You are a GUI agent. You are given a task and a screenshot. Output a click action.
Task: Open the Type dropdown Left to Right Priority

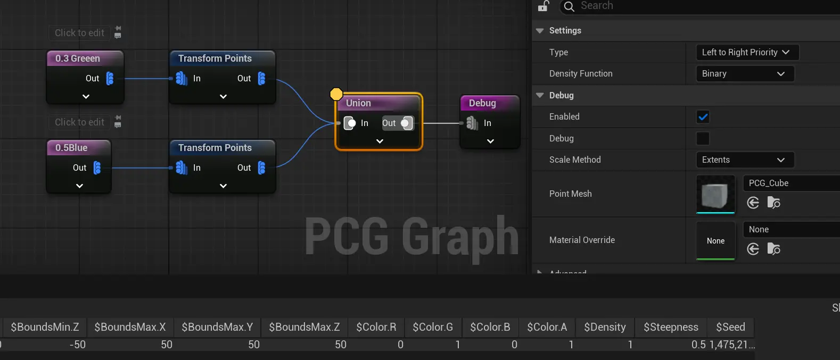(746, 52)
